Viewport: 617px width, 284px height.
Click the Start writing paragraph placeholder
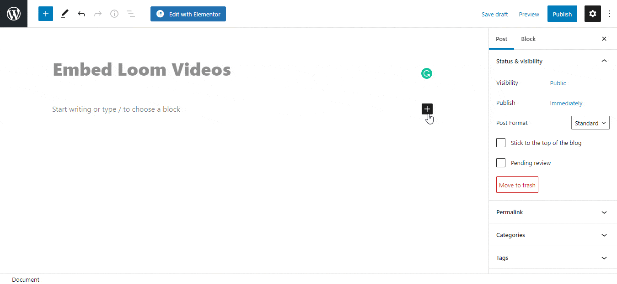point(116,109)
